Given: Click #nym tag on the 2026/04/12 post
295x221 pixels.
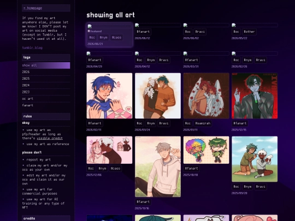Looking at the screenshot, I should coord(151,60).
